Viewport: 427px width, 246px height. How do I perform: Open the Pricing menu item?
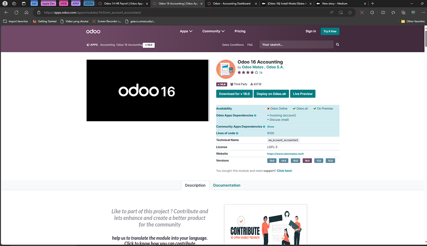pos(240,31)
